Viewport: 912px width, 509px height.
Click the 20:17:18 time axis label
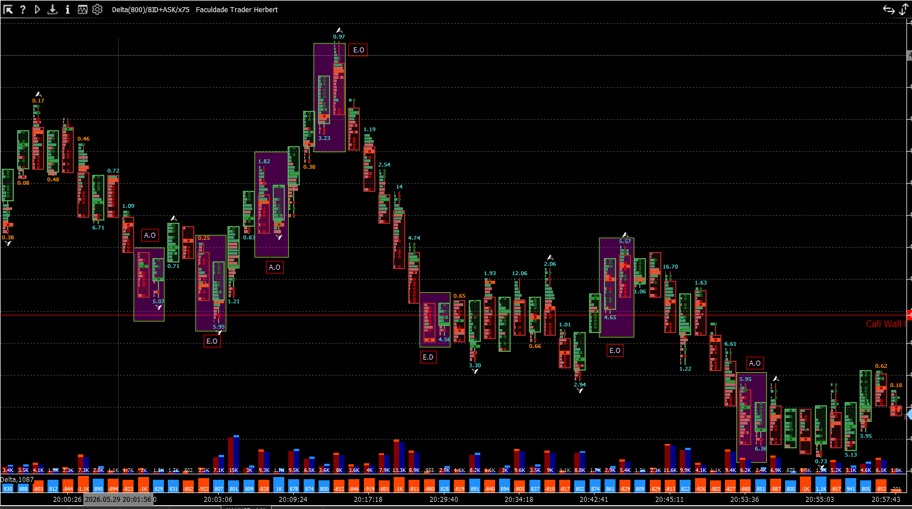(368, 499)
